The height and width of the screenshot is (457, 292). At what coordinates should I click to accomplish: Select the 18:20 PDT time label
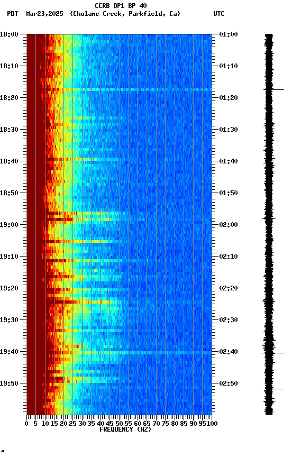tap(9, 98)
